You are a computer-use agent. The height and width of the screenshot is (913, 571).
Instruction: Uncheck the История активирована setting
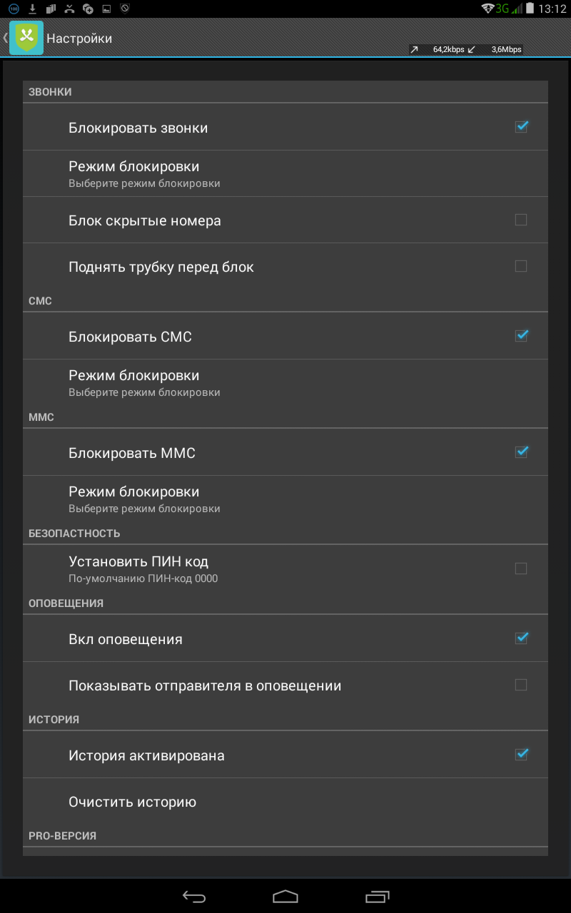pos(521,754)
